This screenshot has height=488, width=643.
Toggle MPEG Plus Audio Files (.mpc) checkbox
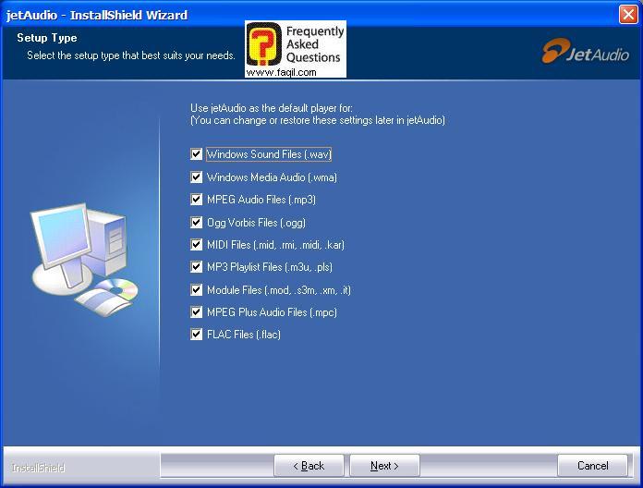(x=196, y=312)
